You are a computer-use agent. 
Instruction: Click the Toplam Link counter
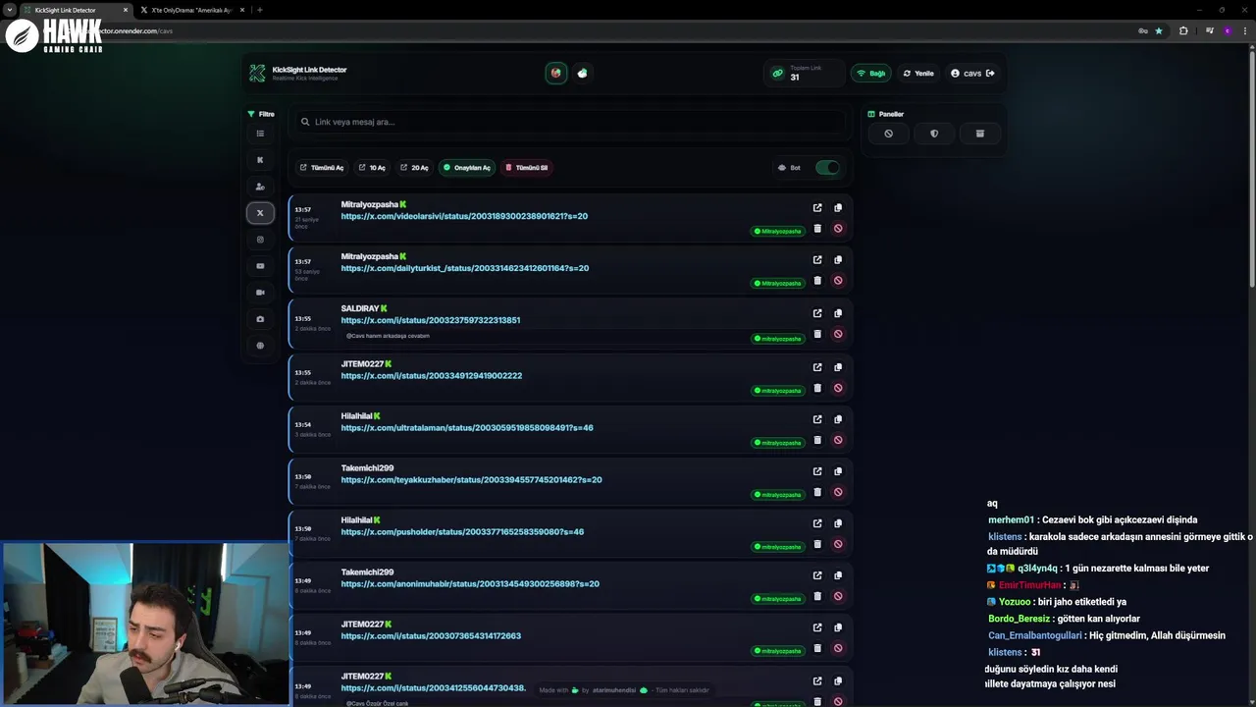pos(805,74)
